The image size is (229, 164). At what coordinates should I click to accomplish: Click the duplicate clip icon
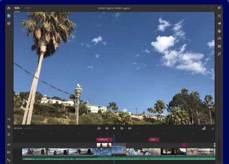click(9, 127)
